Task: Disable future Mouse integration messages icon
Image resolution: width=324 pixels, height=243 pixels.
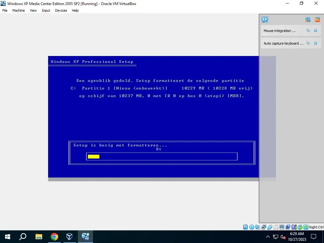Action: (x=308, y=31)
